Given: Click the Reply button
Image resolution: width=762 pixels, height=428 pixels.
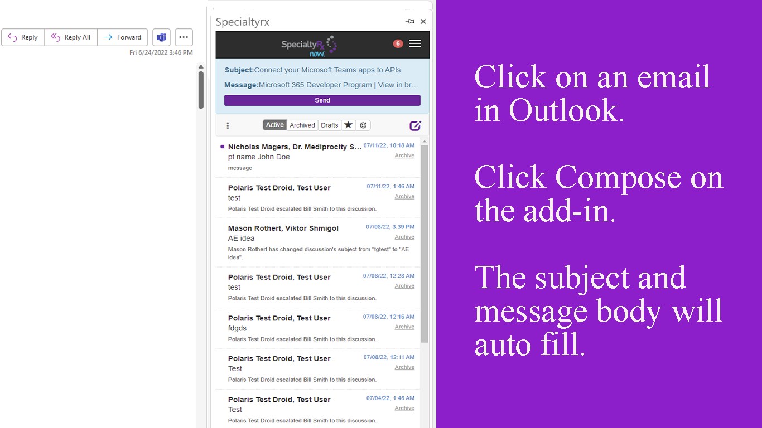Looking at the screenshot, I should (x=23, y=37).
